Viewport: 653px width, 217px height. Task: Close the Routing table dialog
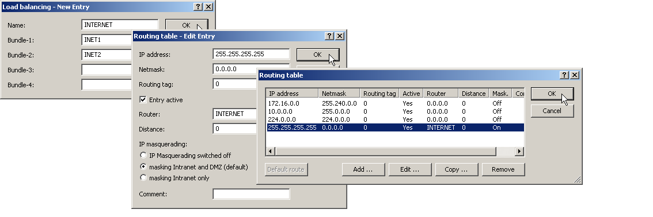coord(575,75)
